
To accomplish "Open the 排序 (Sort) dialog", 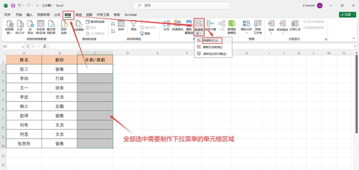I will tap(121, 26).
